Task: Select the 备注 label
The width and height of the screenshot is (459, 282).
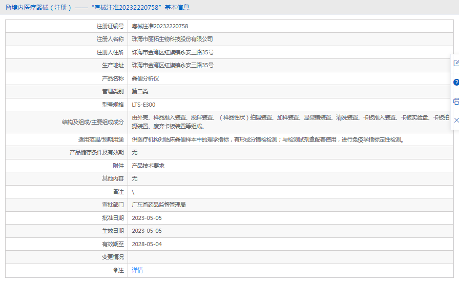Action: pyautogui.click(x=118, y=192)
